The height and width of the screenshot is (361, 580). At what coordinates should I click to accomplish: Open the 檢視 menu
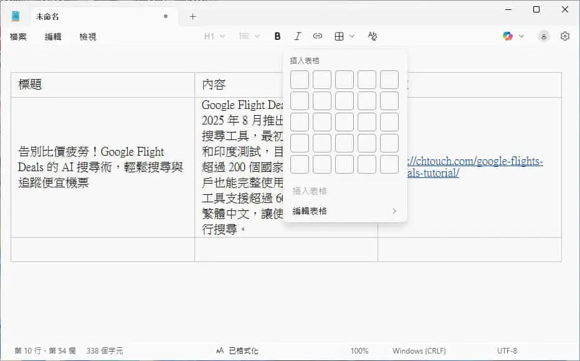point(88,37)
